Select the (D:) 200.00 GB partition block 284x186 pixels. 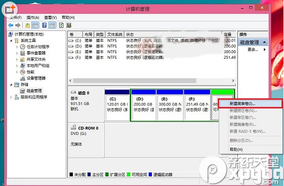tap(143, 105)
